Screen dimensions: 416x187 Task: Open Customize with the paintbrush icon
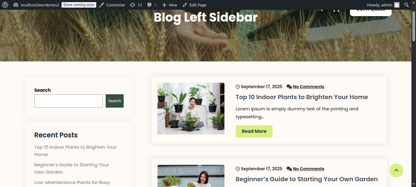click(102, 5)
